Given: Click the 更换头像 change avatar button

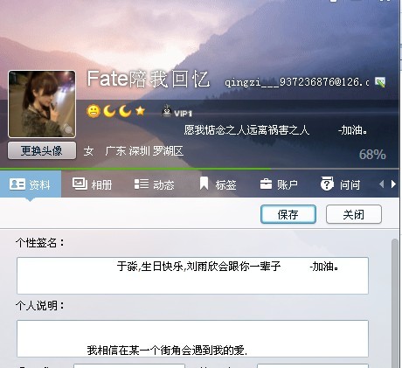Looking at the screenshot, I should coord(42,150).
